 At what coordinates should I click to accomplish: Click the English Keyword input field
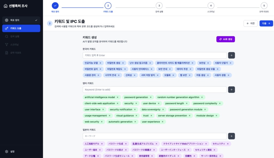coord(155,90)
